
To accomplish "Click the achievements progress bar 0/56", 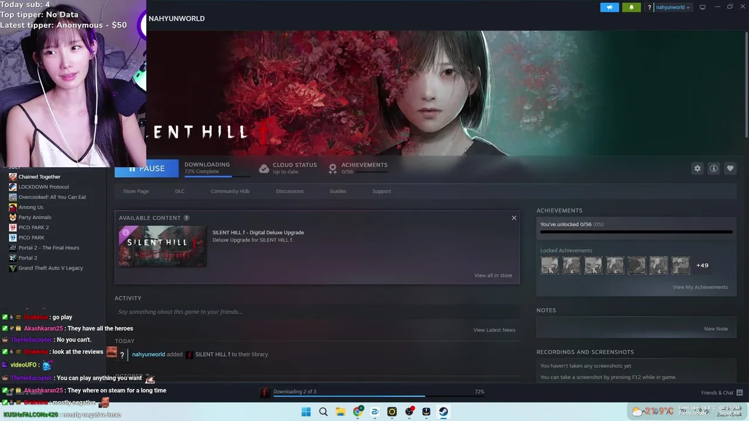I will pyautogui.click(x=636, y=232).
